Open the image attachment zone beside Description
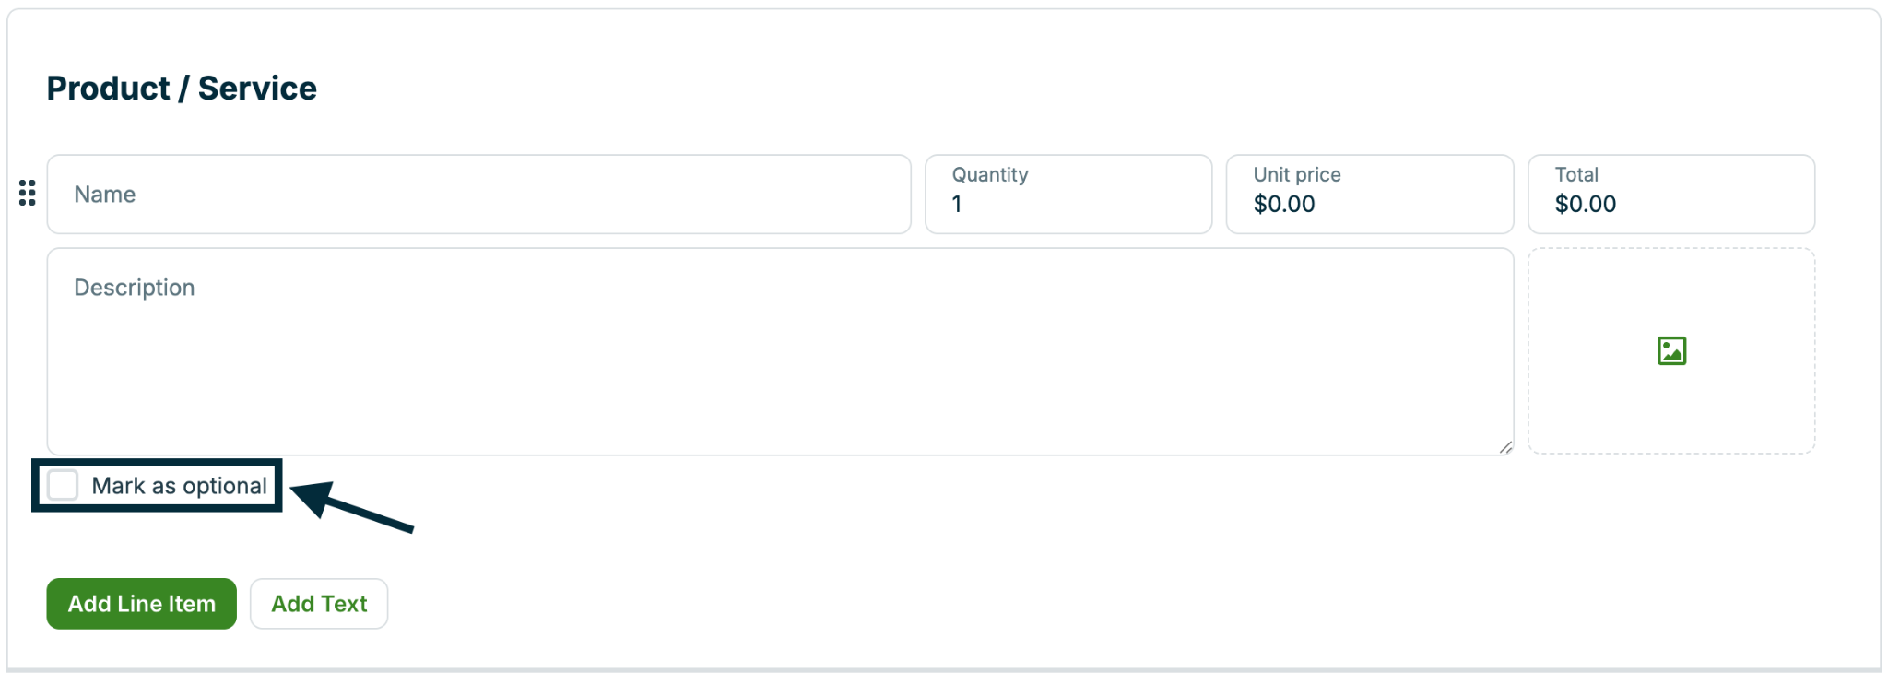Viewport: 1888px width, 673px height. point(1671,350)
